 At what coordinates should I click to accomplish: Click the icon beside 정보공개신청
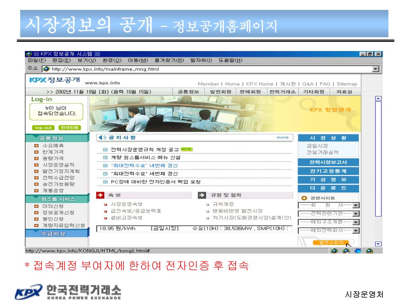point(36,213)
